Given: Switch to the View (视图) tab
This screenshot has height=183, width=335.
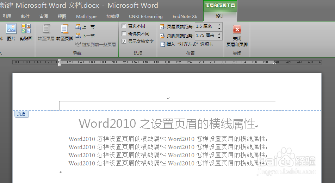Looking at the screenshot, I should [62, 17].
